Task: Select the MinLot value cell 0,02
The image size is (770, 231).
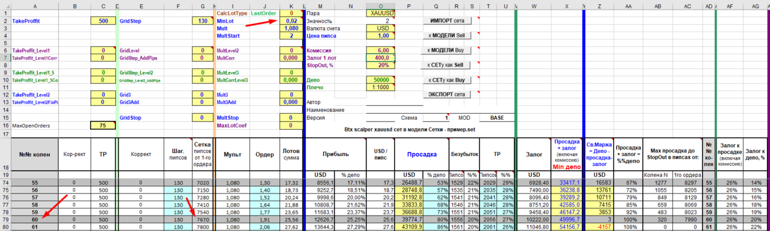Action: pyautogui.click(x=291, y=21)
